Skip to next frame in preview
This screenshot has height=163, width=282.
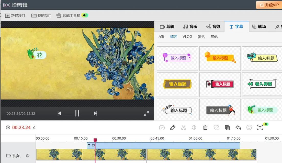95,113
